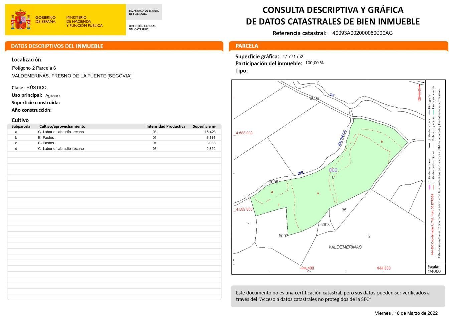The image size is (454, 321).
Task: Click parcel label 35 on the map
Action: [x=344, y=210]
